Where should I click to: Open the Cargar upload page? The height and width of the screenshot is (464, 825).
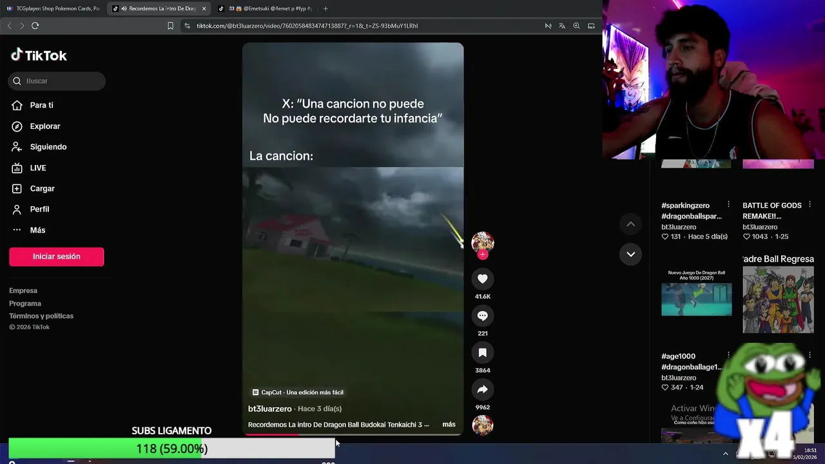click(x=42, y=188)
